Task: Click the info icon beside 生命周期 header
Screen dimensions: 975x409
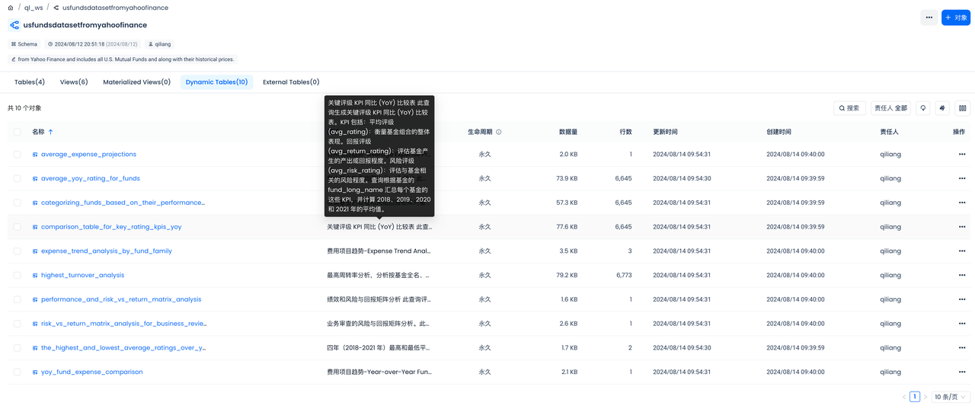Action: pos(499,132)
